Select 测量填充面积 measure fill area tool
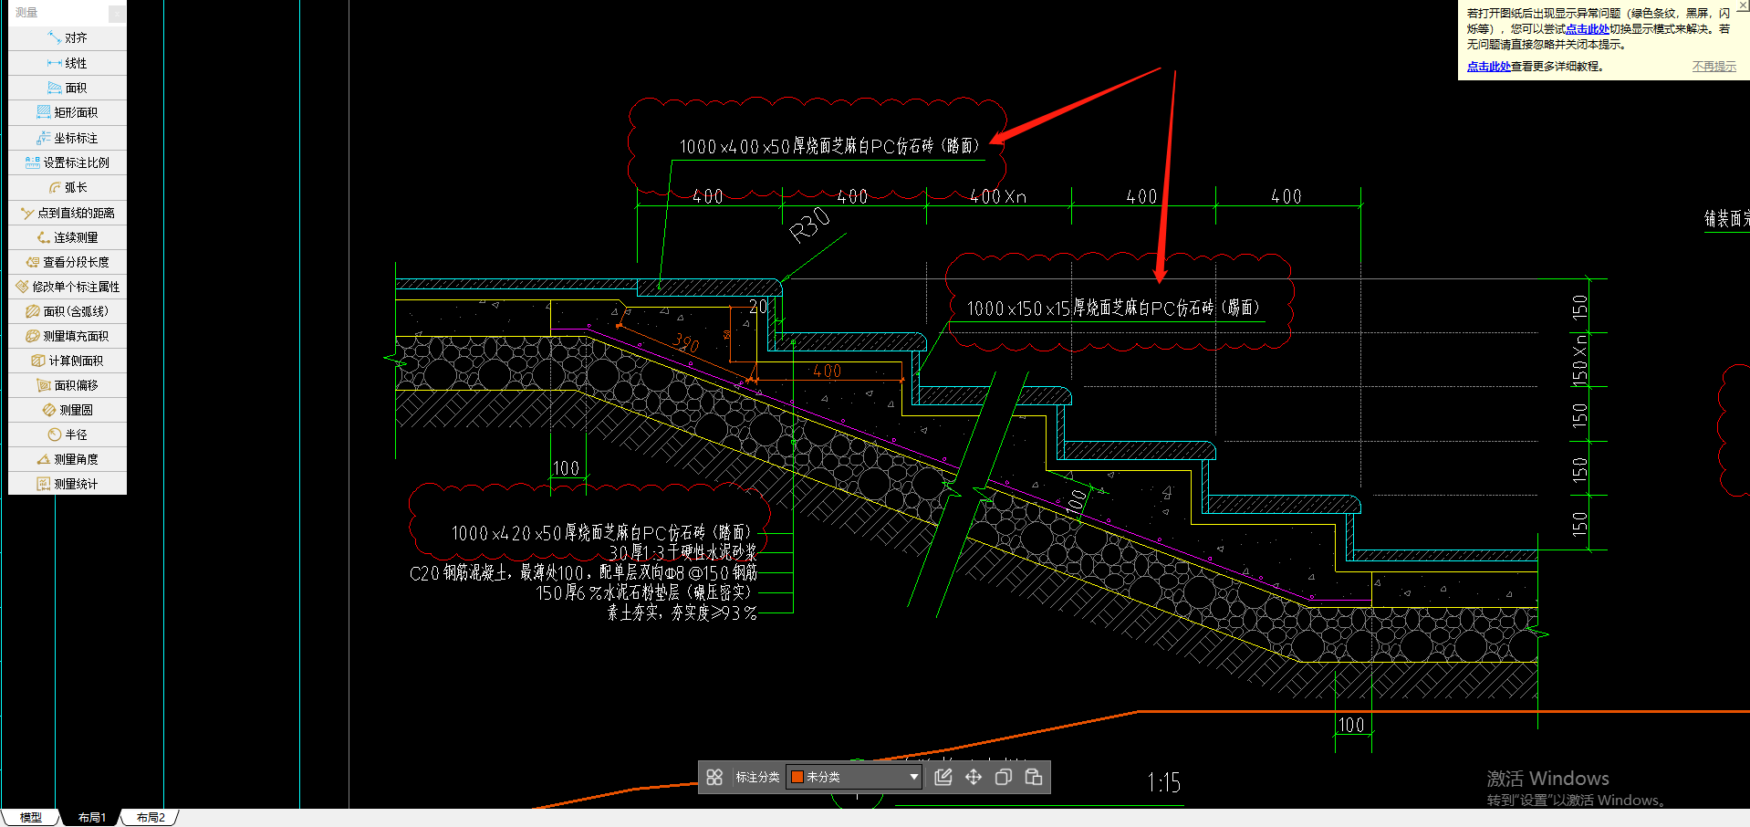 [68, 336]
